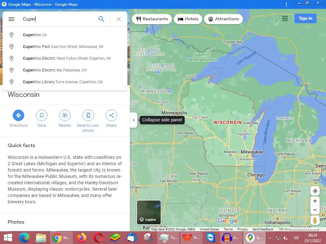
Task: Click the blue search magnifier icon
Action: tap(101, 19)
